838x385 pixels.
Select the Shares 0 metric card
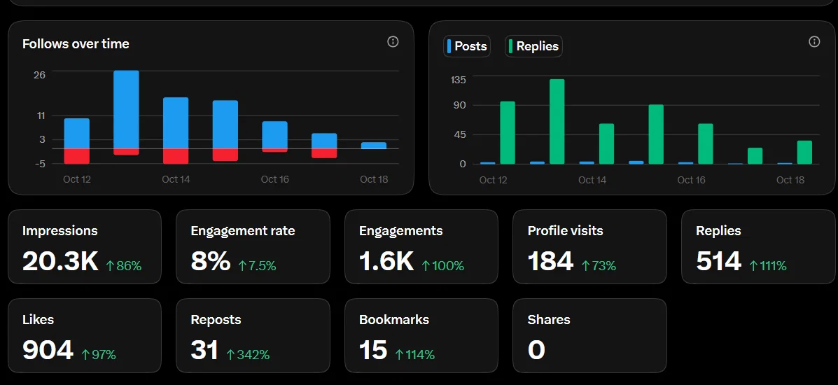(x=589, y=335)
